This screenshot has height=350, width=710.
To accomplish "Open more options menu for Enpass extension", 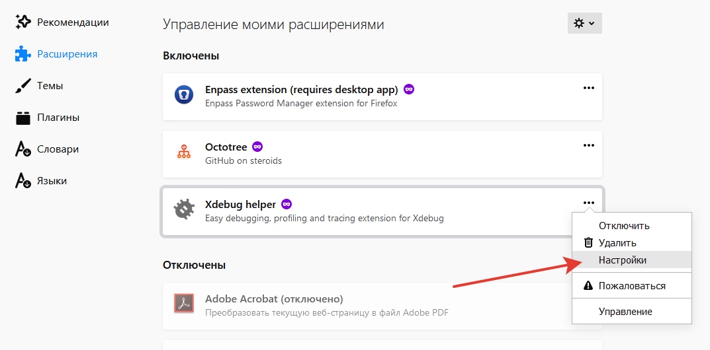I will click(x=589, y=88).
